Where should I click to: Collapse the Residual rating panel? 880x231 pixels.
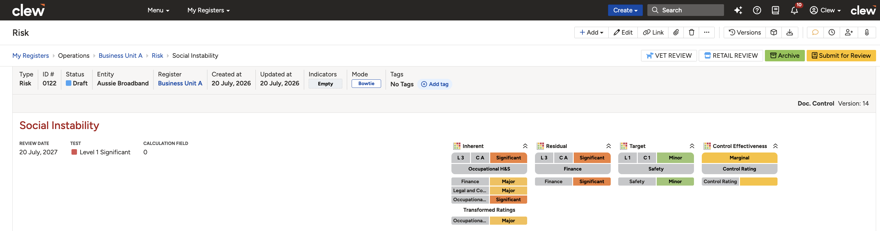point(608,146)
